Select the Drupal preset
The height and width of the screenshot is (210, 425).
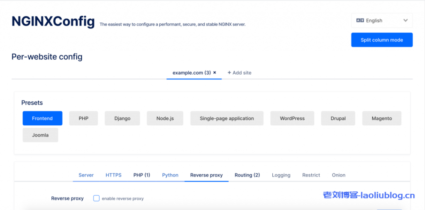(x=338, y=118)
